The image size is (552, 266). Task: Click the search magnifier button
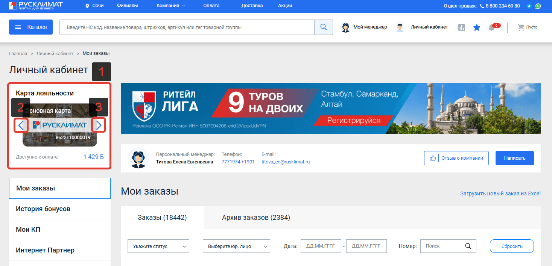click(x=324, y=27)
